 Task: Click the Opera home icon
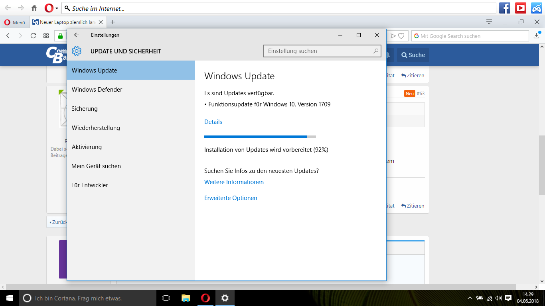pos(34,8)
